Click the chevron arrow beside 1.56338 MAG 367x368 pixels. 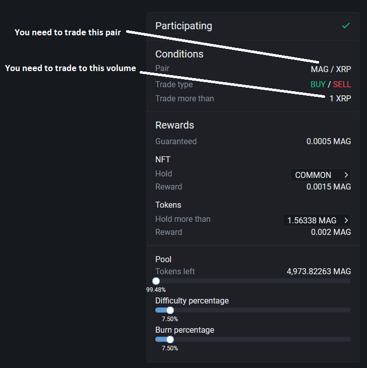[x=346, y=220]
